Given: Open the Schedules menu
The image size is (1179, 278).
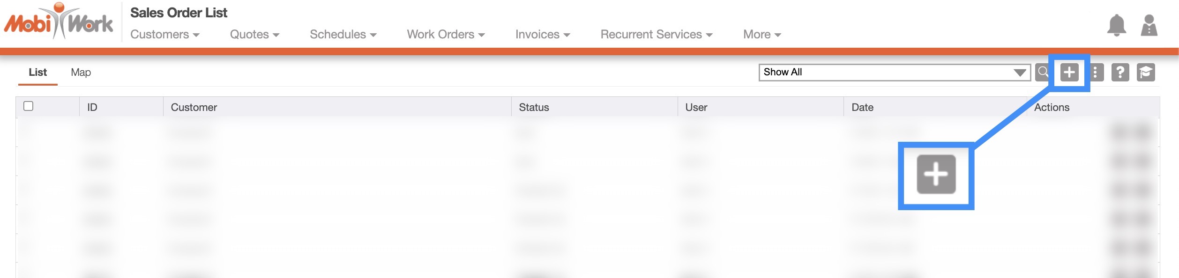Looking at the screenshot, I should [343, 35].
